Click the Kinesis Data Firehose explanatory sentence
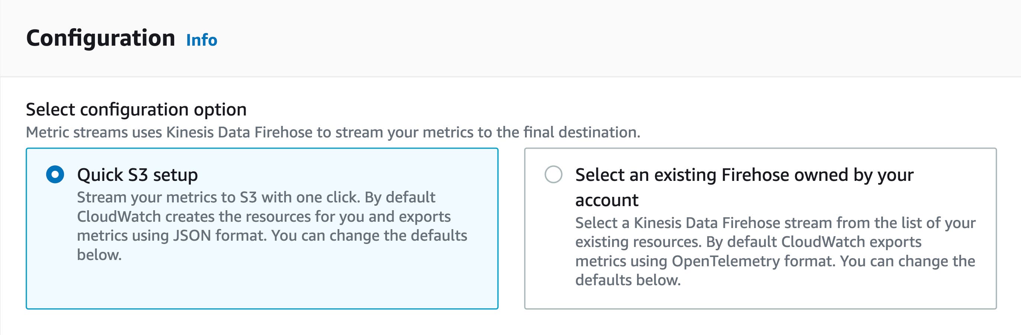Viewport: 1021px width, 335px height. click(293, 133)
